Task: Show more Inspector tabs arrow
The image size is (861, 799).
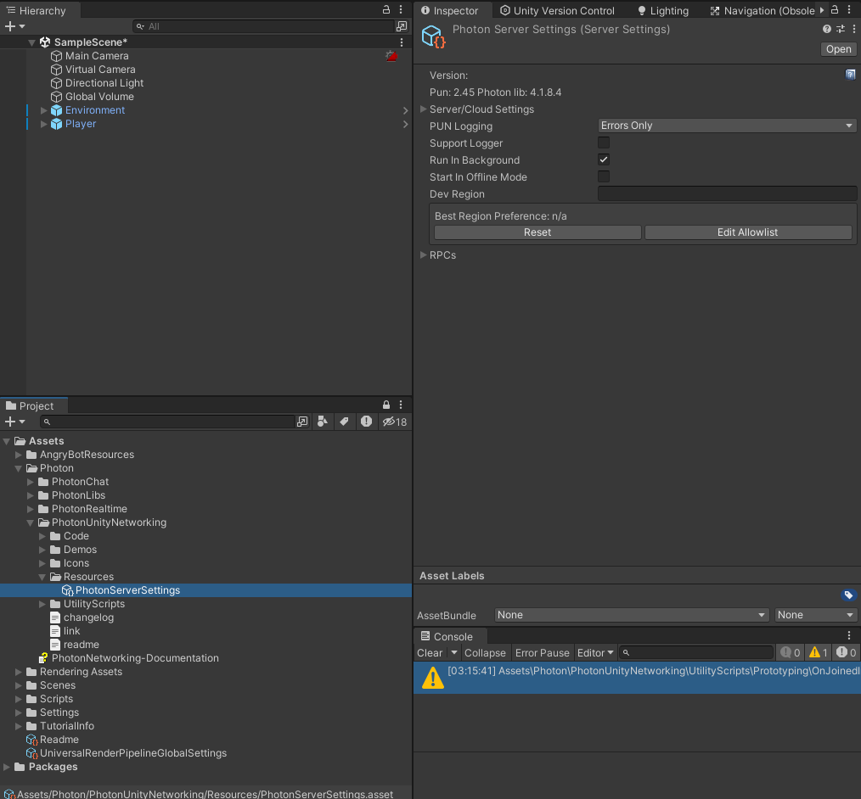Action: tap(822, 10)
